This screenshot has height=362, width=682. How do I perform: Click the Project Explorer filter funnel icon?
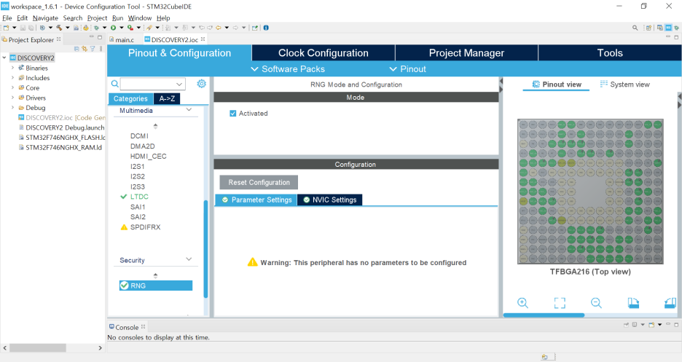click(x=93, y=49)
